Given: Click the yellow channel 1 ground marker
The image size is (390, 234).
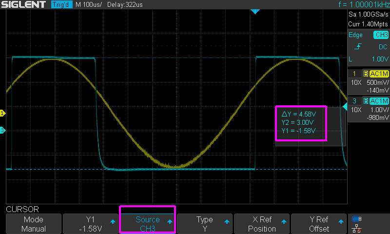Looking at the screenshot, I should coord(2,114).
